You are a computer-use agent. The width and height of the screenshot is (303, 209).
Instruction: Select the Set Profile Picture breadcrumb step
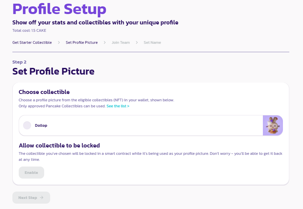[82, 42]
